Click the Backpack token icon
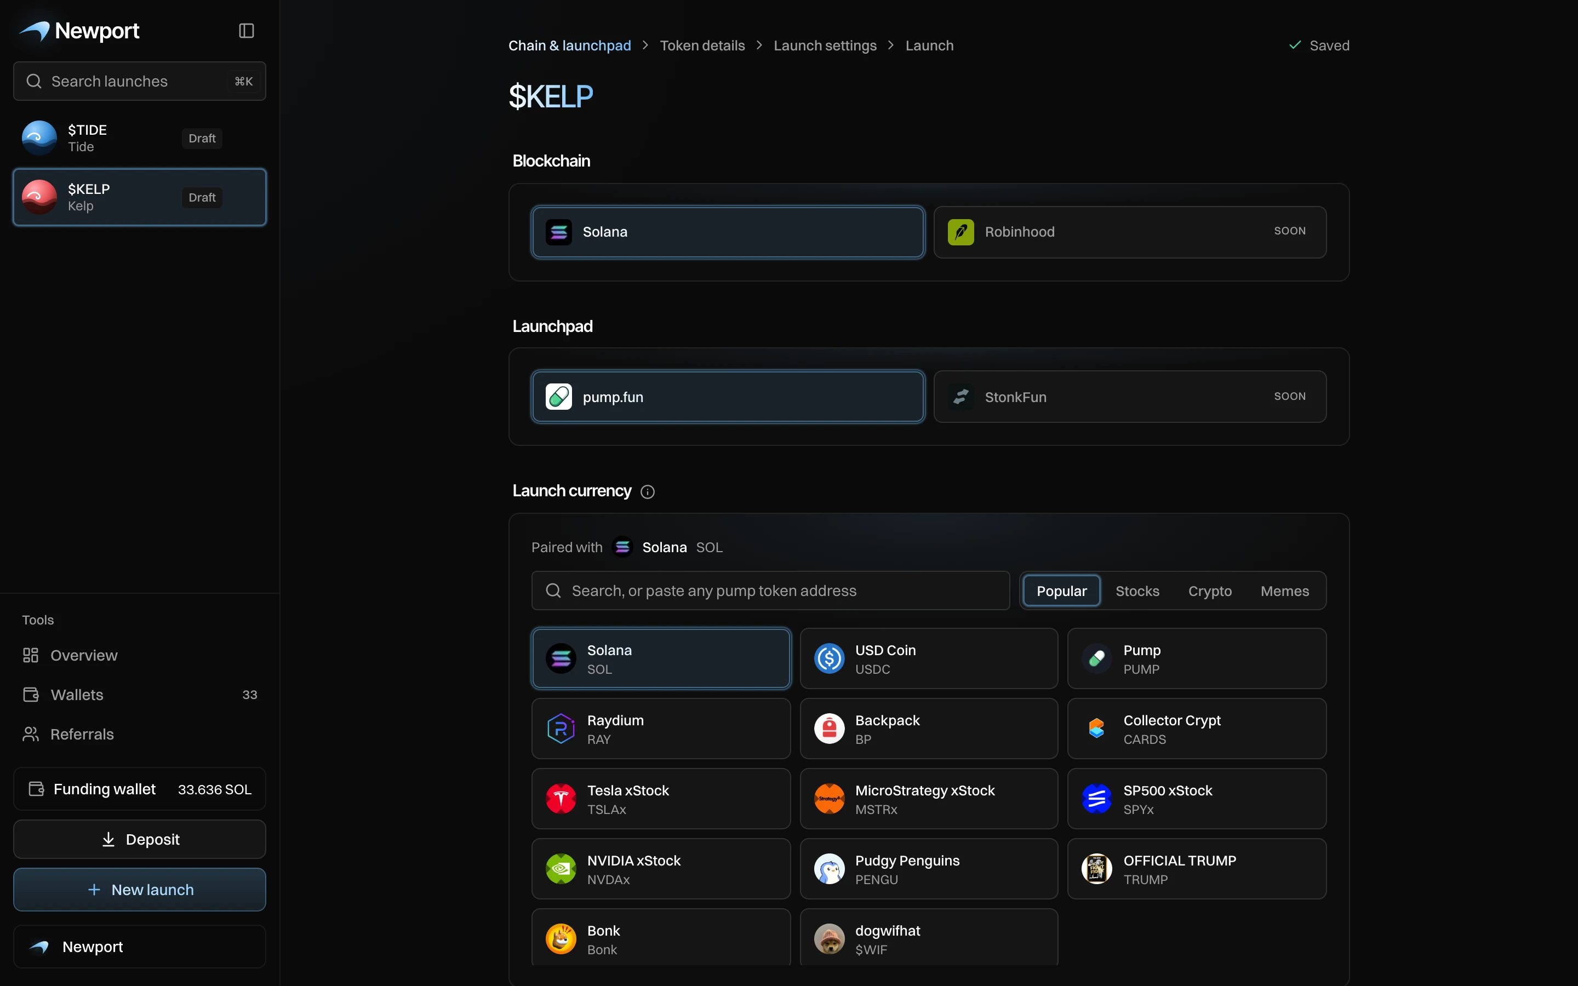The image size is (1578, 986). 830,729
